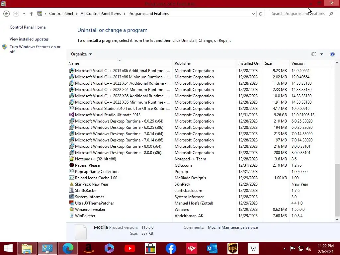Open the view options dropdown arrow

tap(321, 54)
